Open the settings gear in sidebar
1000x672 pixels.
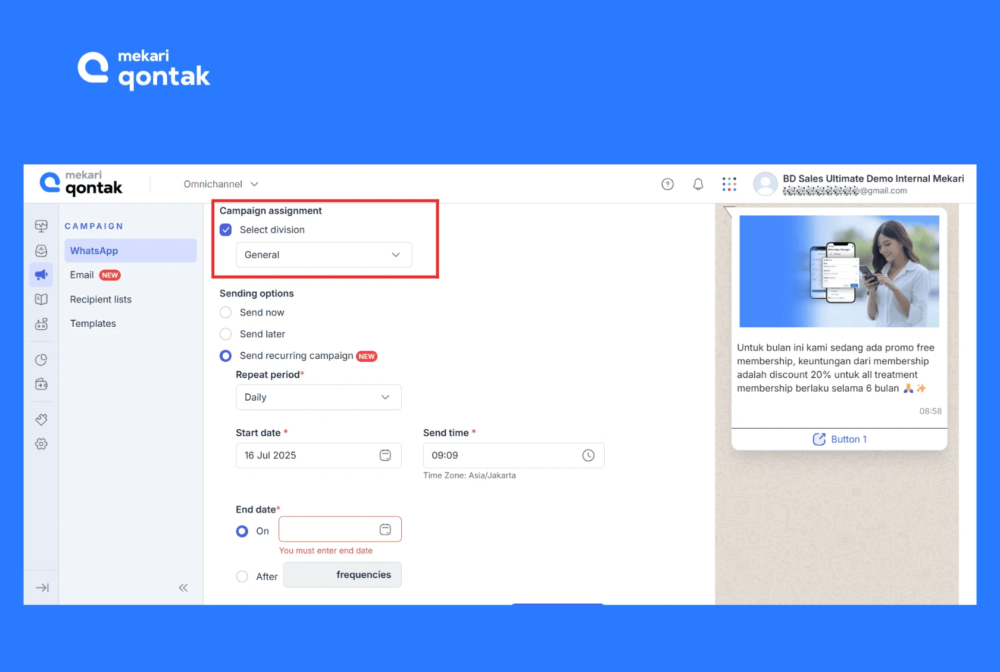click(x=41, y=444)
